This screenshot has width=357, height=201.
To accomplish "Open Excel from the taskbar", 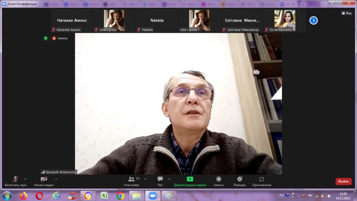I will click(x=104, y=196).
